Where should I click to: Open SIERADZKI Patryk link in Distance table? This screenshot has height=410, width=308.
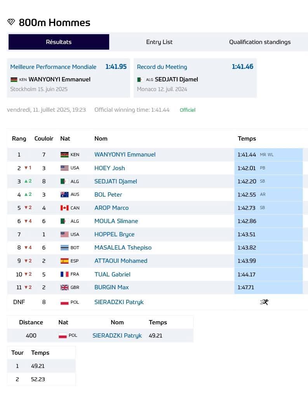point(117,335)
